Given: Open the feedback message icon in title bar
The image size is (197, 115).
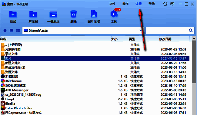Looking at the screenshot, I should (x=172, y=4).
